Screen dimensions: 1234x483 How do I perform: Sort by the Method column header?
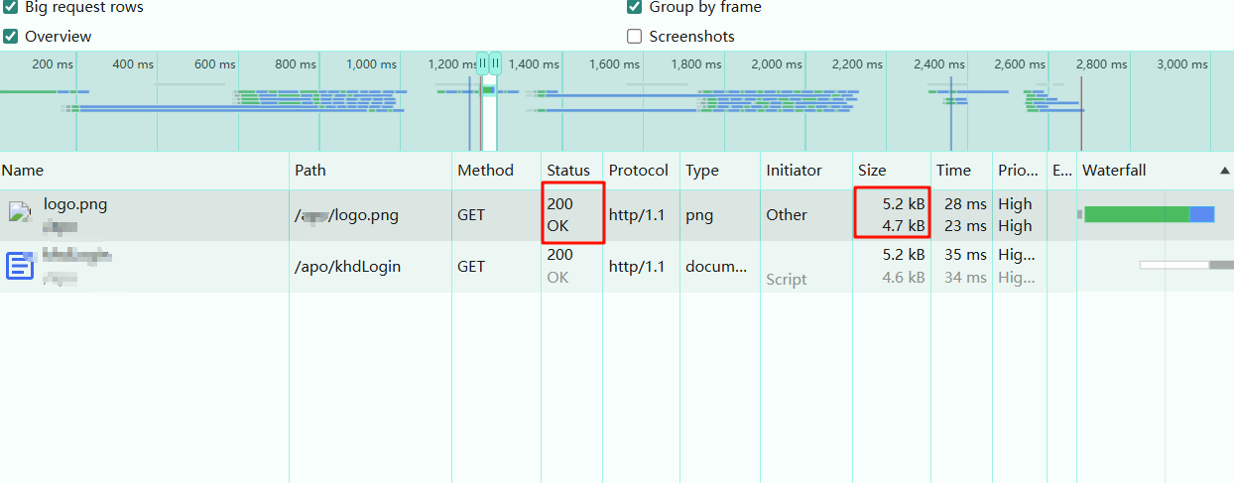click(485, 171)
